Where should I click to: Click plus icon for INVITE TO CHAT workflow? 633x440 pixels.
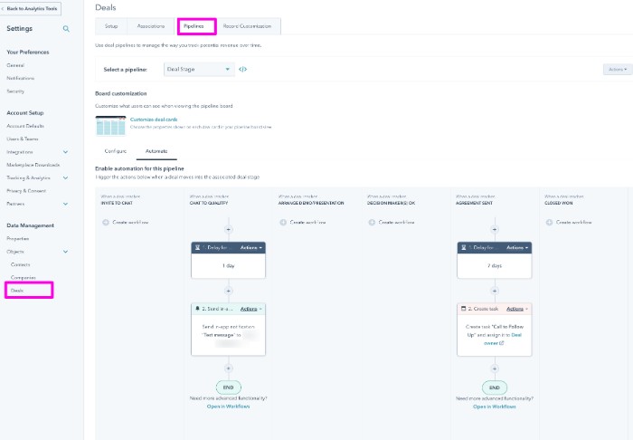[x=106, y=222]
